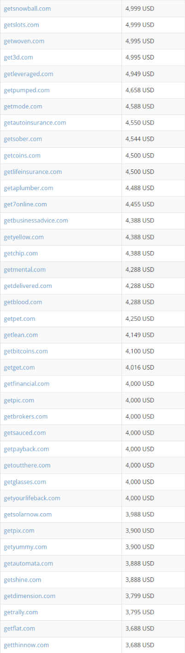
Task: Open getyourlifeback.com domain link
Action: [x=32, y=498]
